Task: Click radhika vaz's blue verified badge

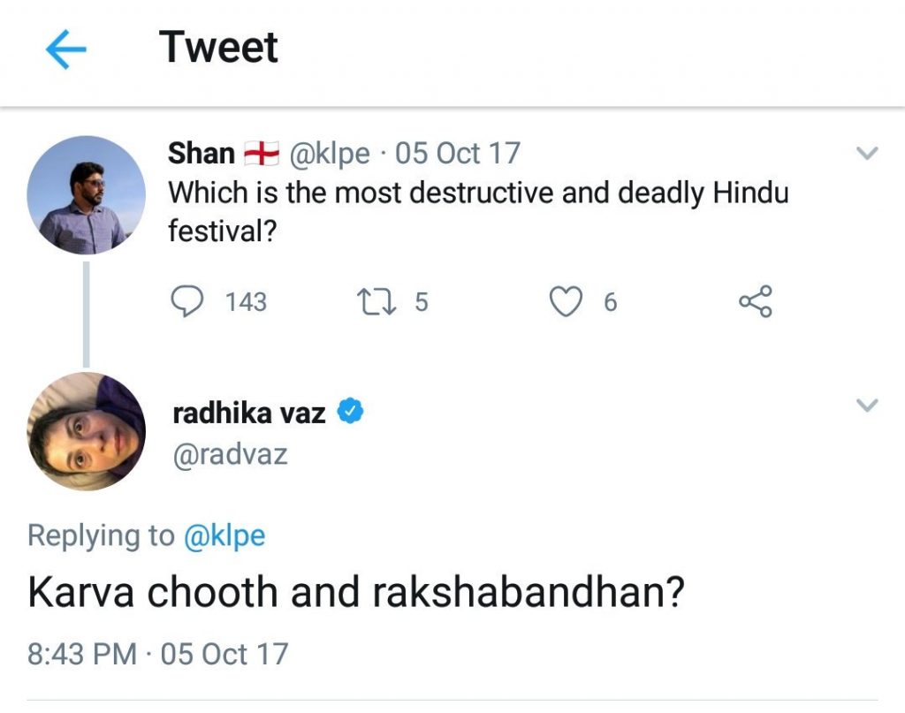Action: pos(351,411)
